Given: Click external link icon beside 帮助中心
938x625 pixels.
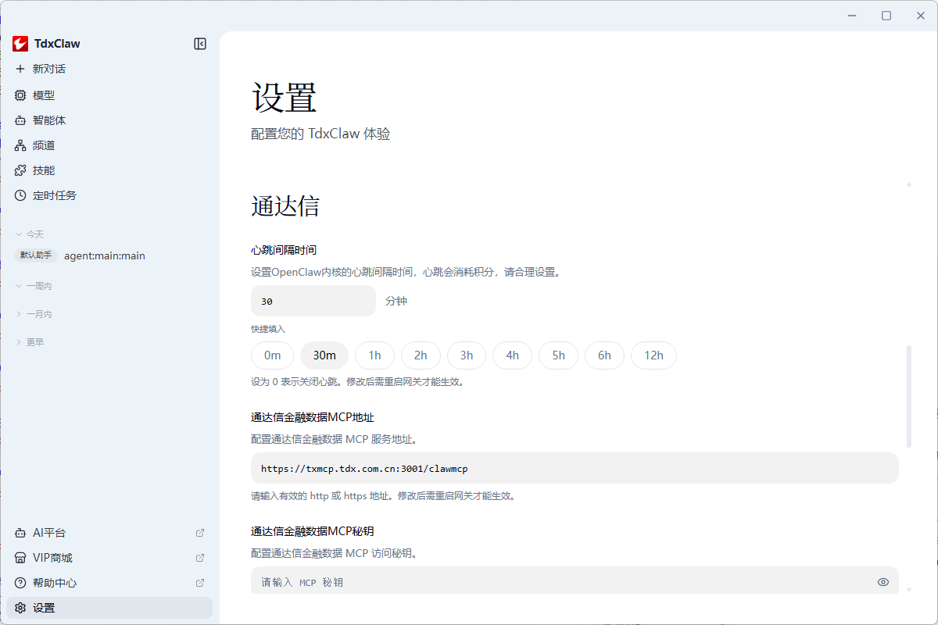Looking at the screenshot, I should [200, 583].
